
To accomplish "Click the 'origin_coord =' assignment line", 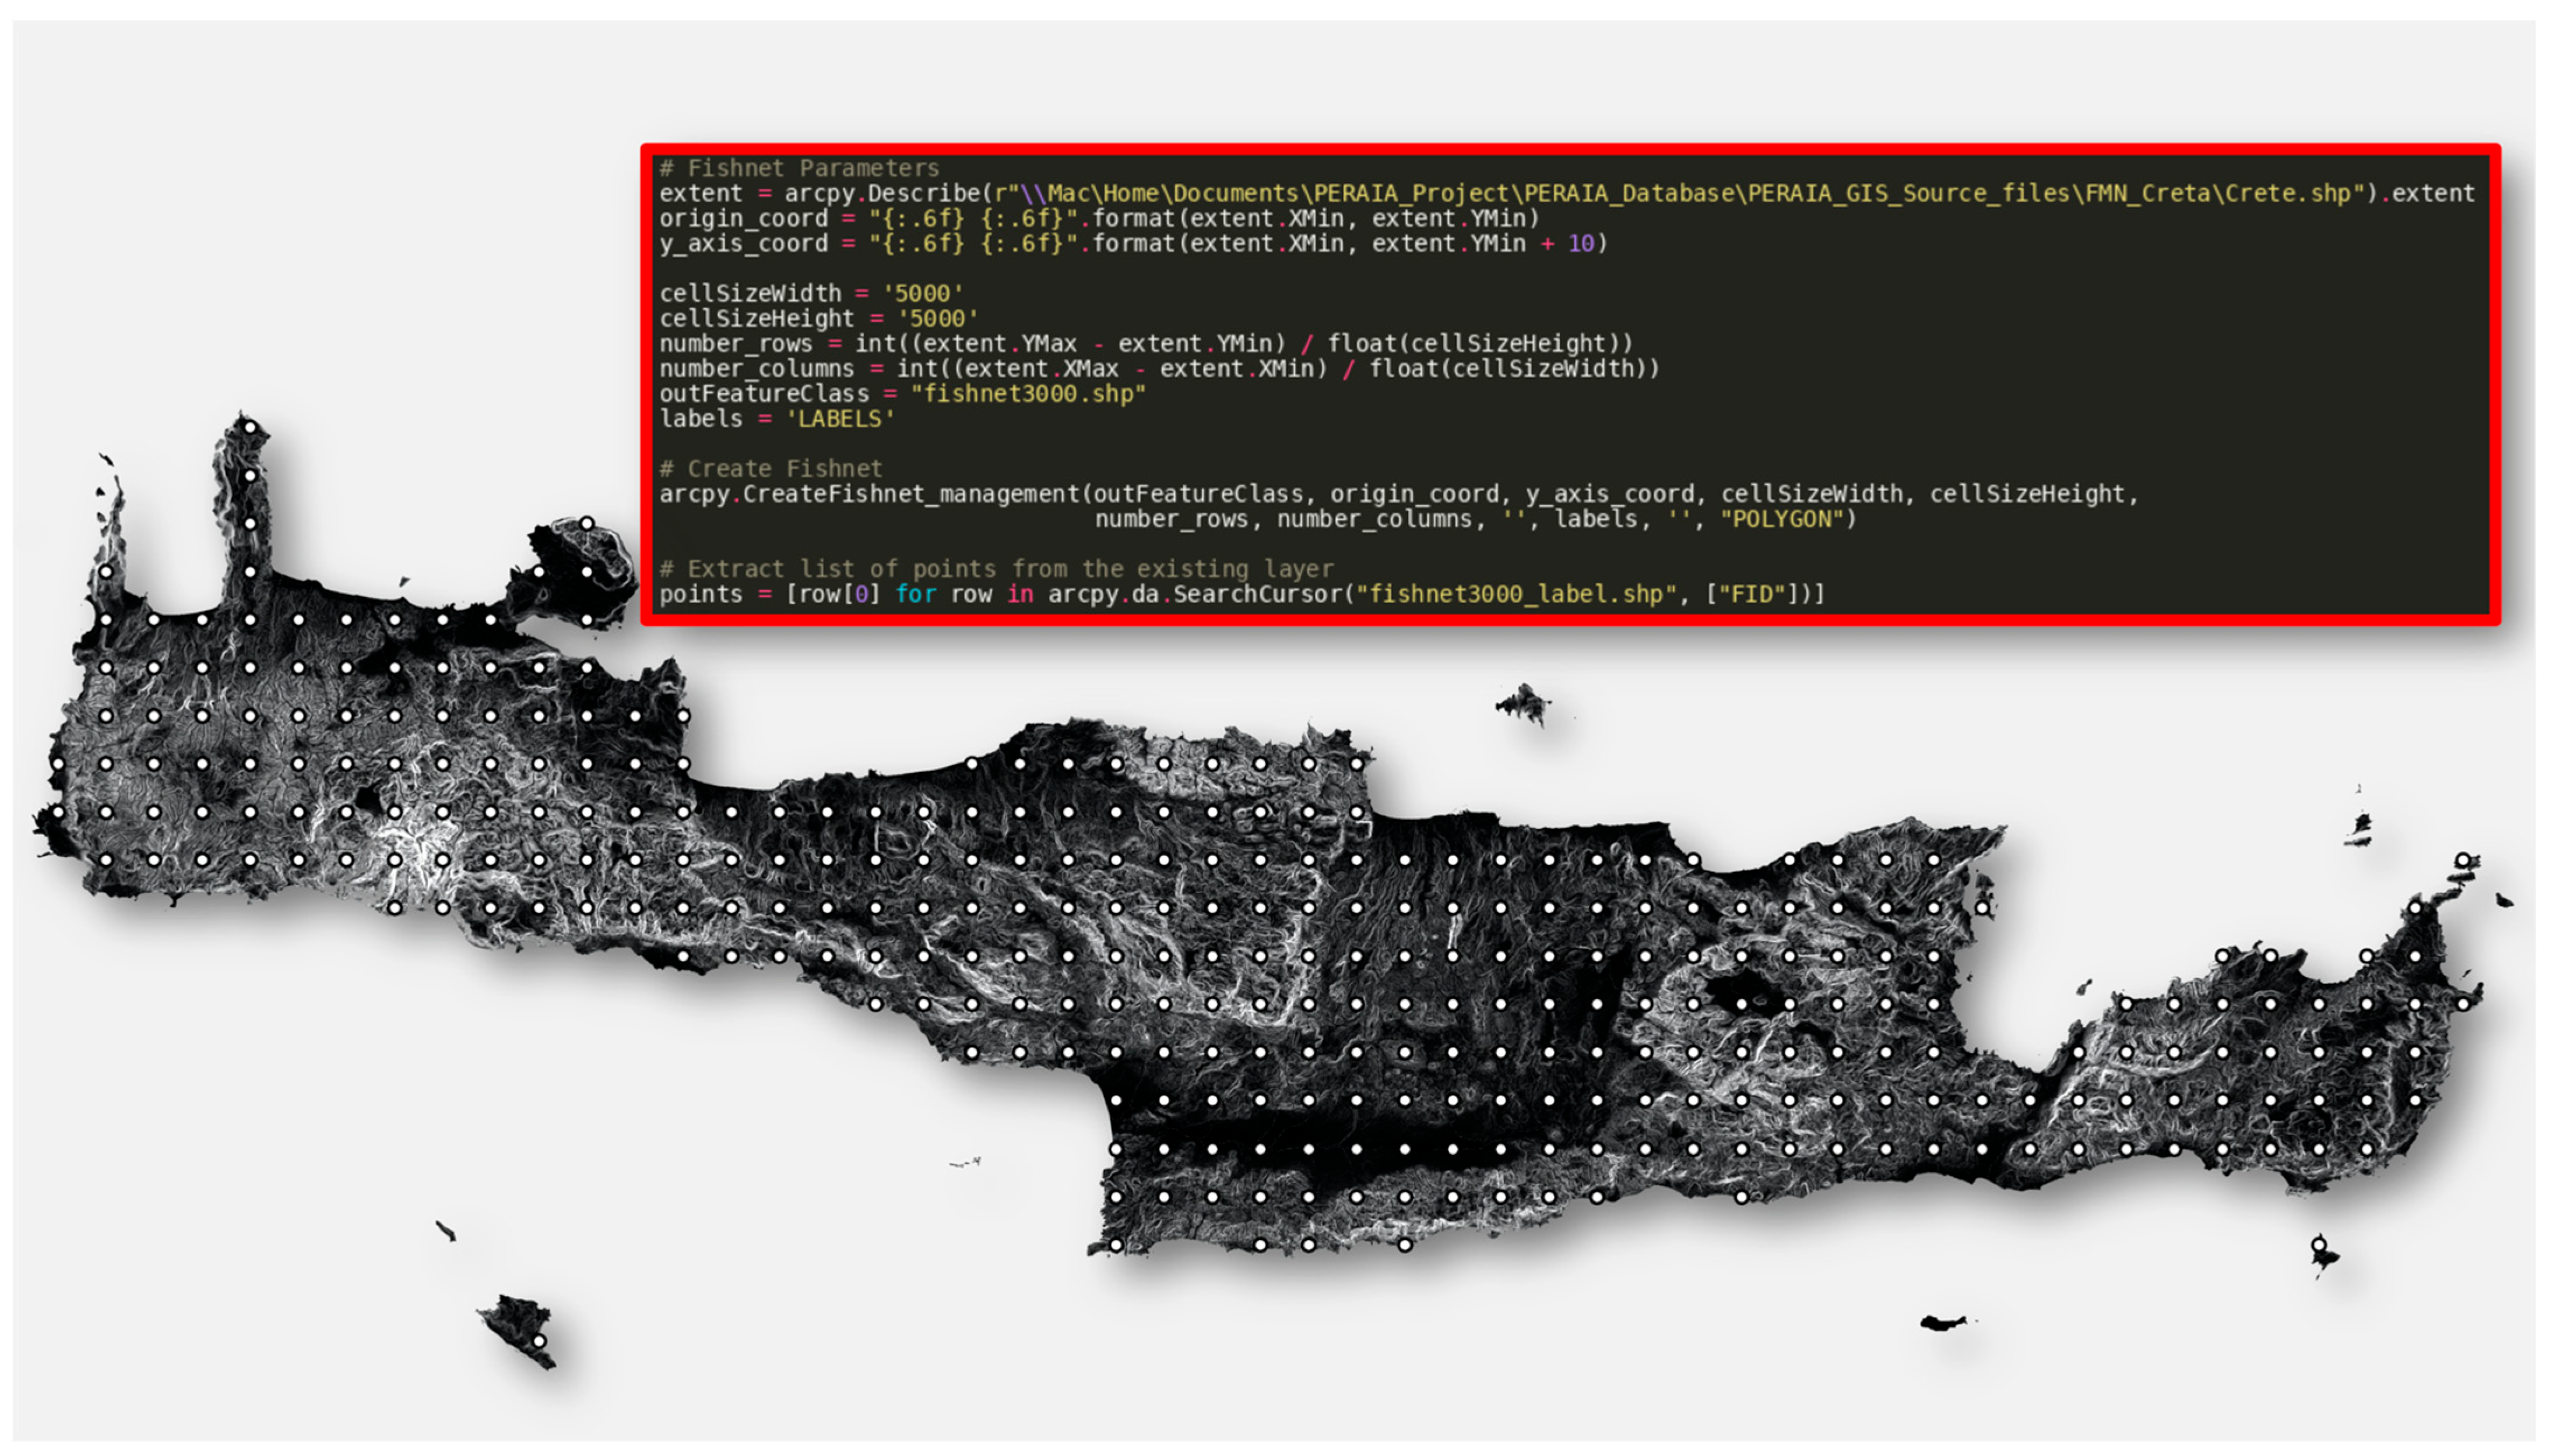I will (1098, 218).
